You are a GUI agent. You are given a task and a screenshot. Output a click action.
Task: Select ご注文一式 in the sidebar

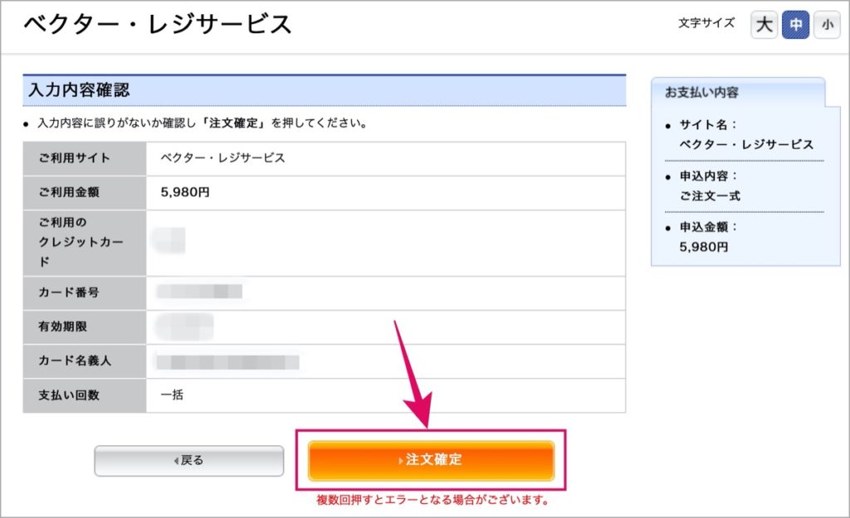pos(711,196)
